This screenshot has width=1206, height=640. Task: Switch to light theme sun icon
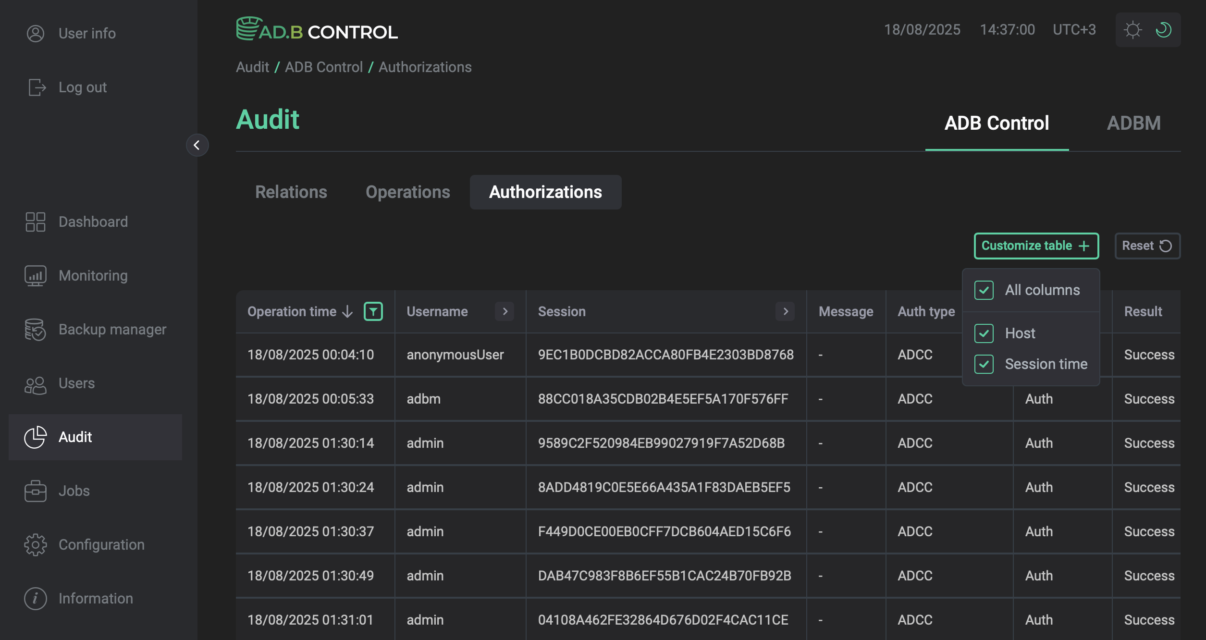(1132, 30)
